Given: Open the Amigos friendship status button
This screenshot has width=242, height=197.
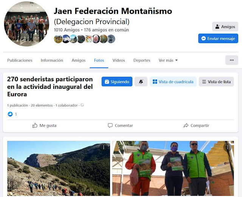Looking at the screenshot, I should pyautogui.click(x=225, y=27).
